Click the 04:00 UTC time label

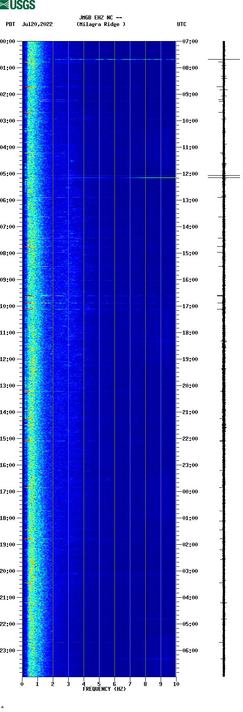coord(190,598)
